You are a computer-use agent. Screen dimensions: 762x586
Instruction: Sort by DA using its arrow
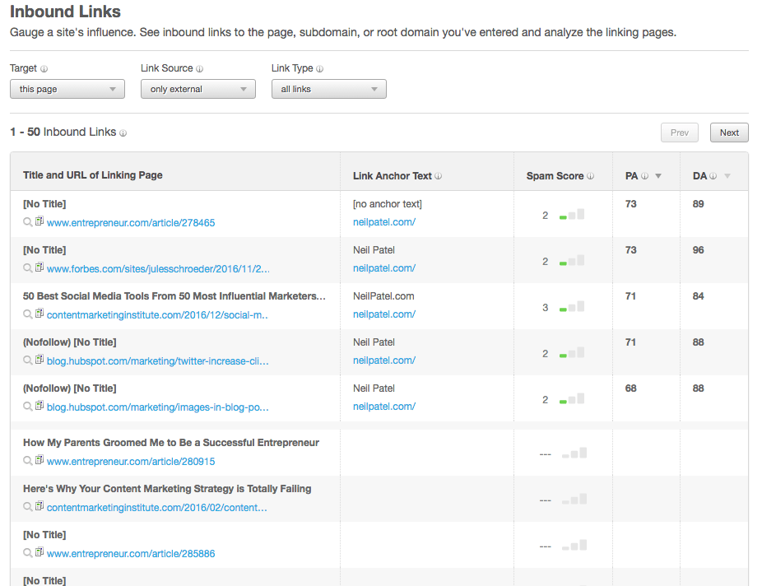pyautogui.click(x=727, y=176)
